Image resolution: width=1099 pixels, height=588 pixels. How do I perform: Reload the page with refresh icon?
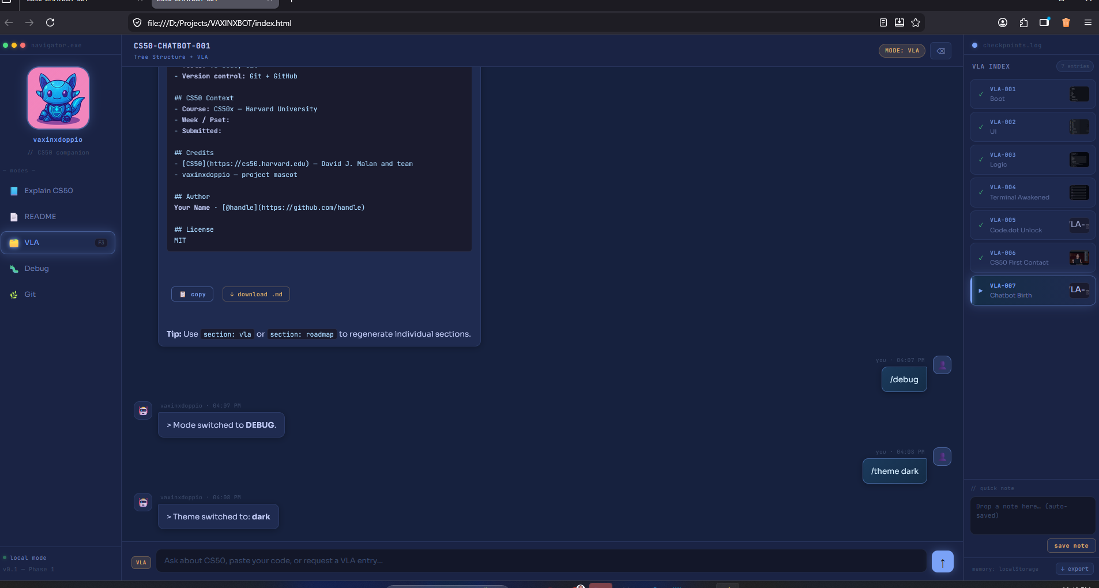pos(50,22)
